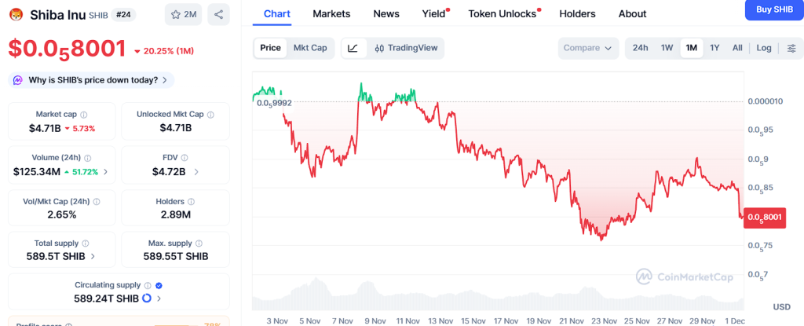Switch chart to TradingView mode
This screenshot has height=326, width=804.
pos(405,48)
